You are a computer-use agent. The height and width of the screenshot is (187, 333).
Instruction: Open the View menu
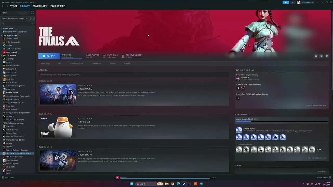click(x=13, y=2)
